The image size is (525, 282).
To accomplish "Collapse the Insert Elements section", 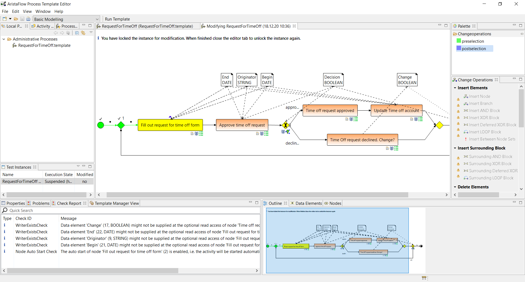I will pos(455,88).
